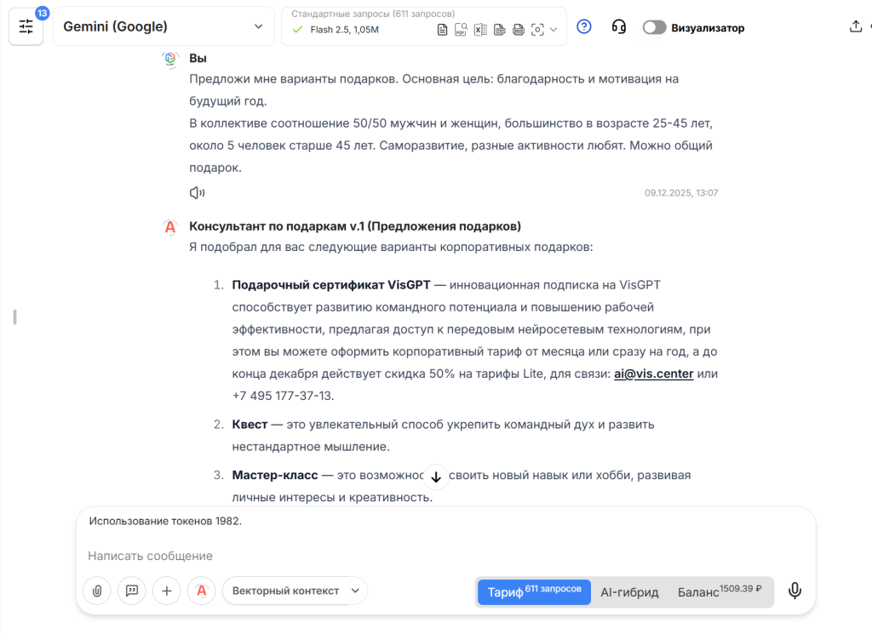The height and width of the screenshot is (634, 872).
Task: Open the ai@vis.center email link
Action: pyautogui.click(x=653, y=373)
